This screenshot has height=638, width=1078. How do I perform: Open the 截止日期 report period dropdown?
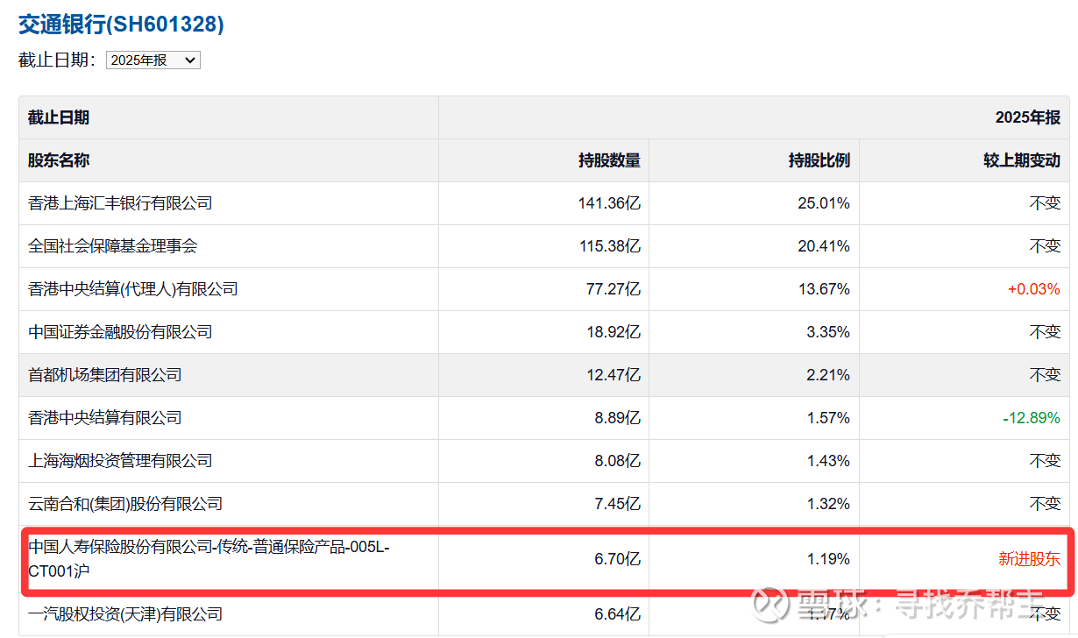pos(152,60)
